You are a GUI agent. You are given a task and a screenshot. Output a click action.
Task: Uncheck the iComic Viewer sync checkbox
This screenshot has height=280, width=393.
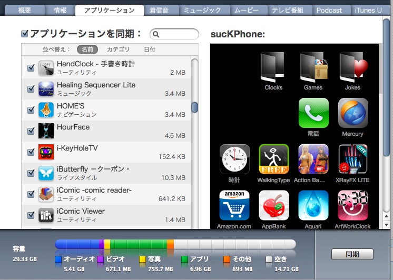coord(31,215)
